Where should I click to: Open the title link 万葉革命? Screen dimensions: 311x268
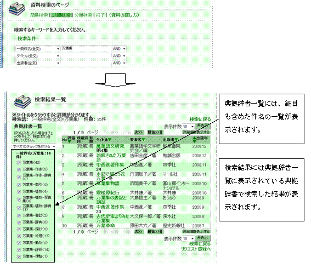tap(105, 226)
